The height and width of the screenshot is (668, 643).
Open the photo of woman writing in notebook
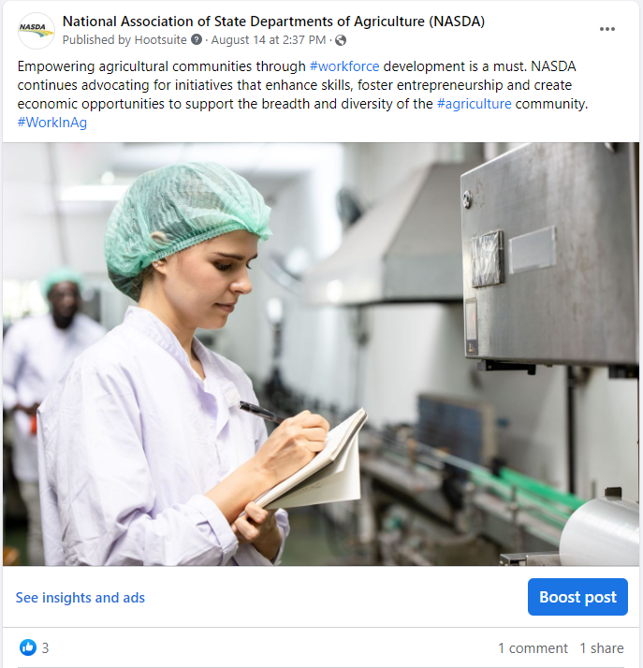point(321,354)
